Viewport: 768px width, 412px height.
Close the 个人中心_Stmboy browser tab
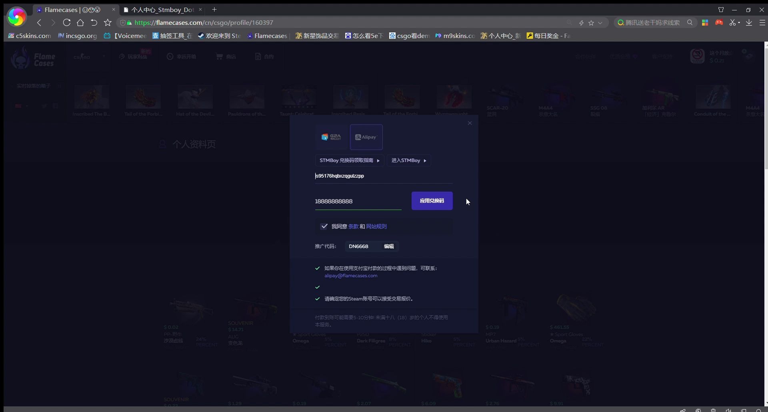tap(200, 10)
